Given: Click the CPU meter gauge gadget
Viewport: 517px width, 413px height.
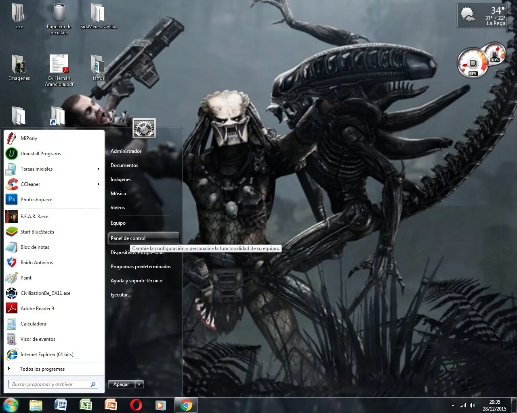Looking at the screenshot, I should pyautogui.click(x=473, y=63).
